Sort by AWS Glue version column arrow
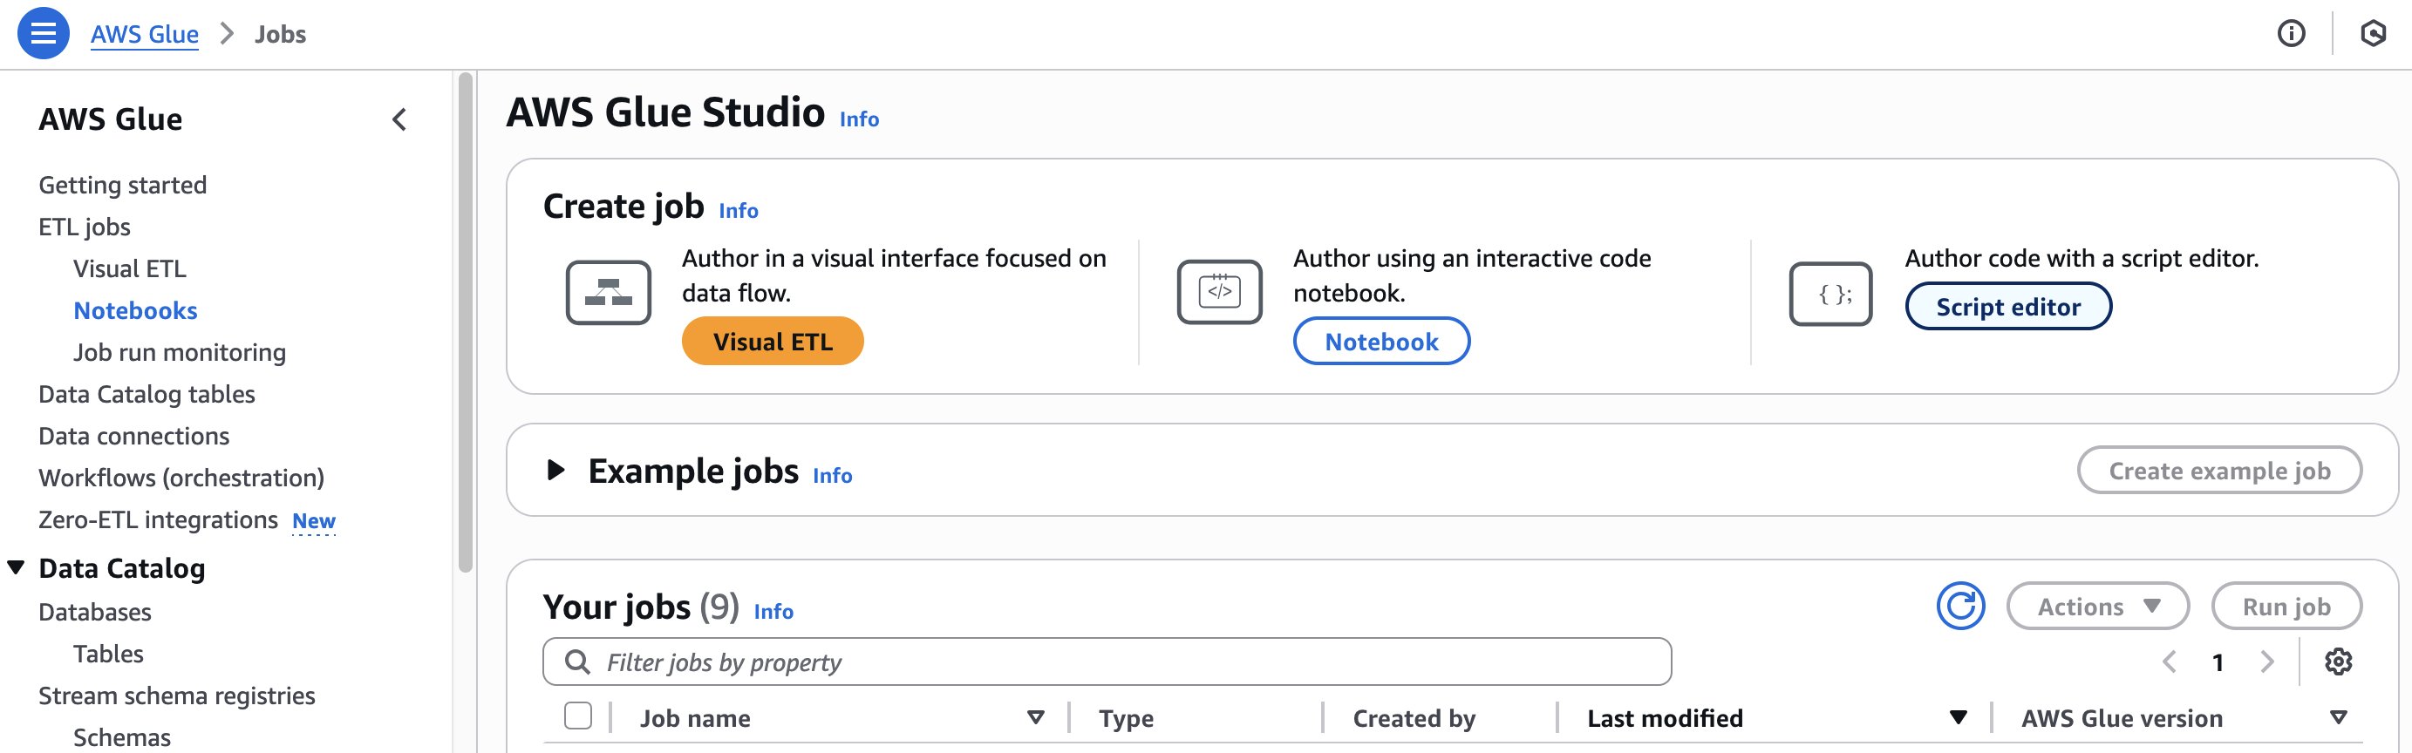 click(x=2338, y=717)
